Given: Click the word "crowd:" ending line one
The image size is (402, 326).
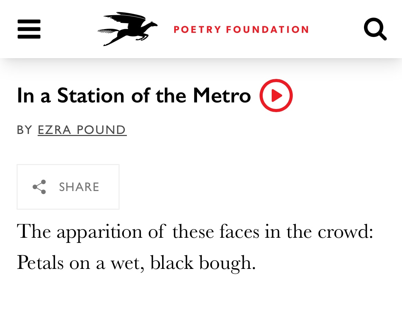Looking at the screenshot, I should pyautogui.click(x=345, y=232).
